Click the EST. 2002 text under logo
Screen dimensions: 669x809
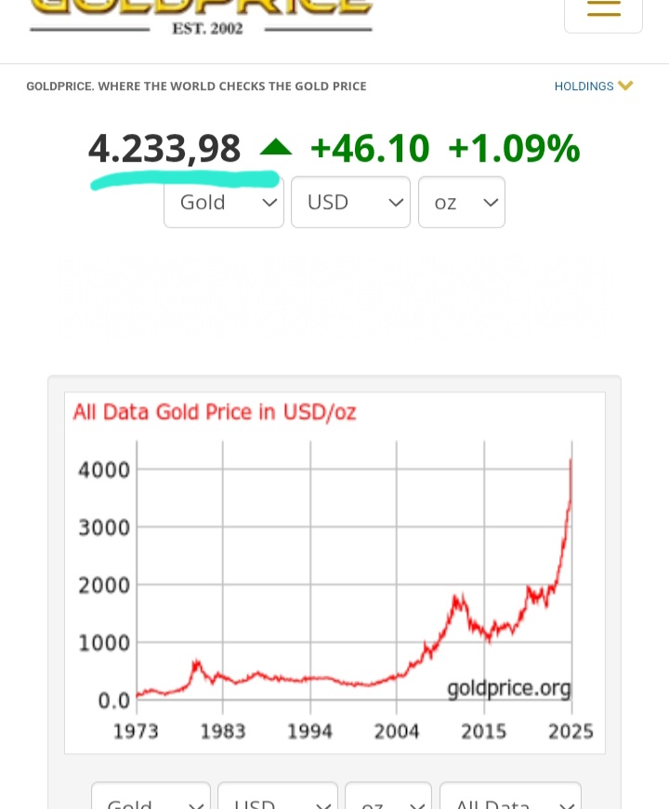click(207, 29)
